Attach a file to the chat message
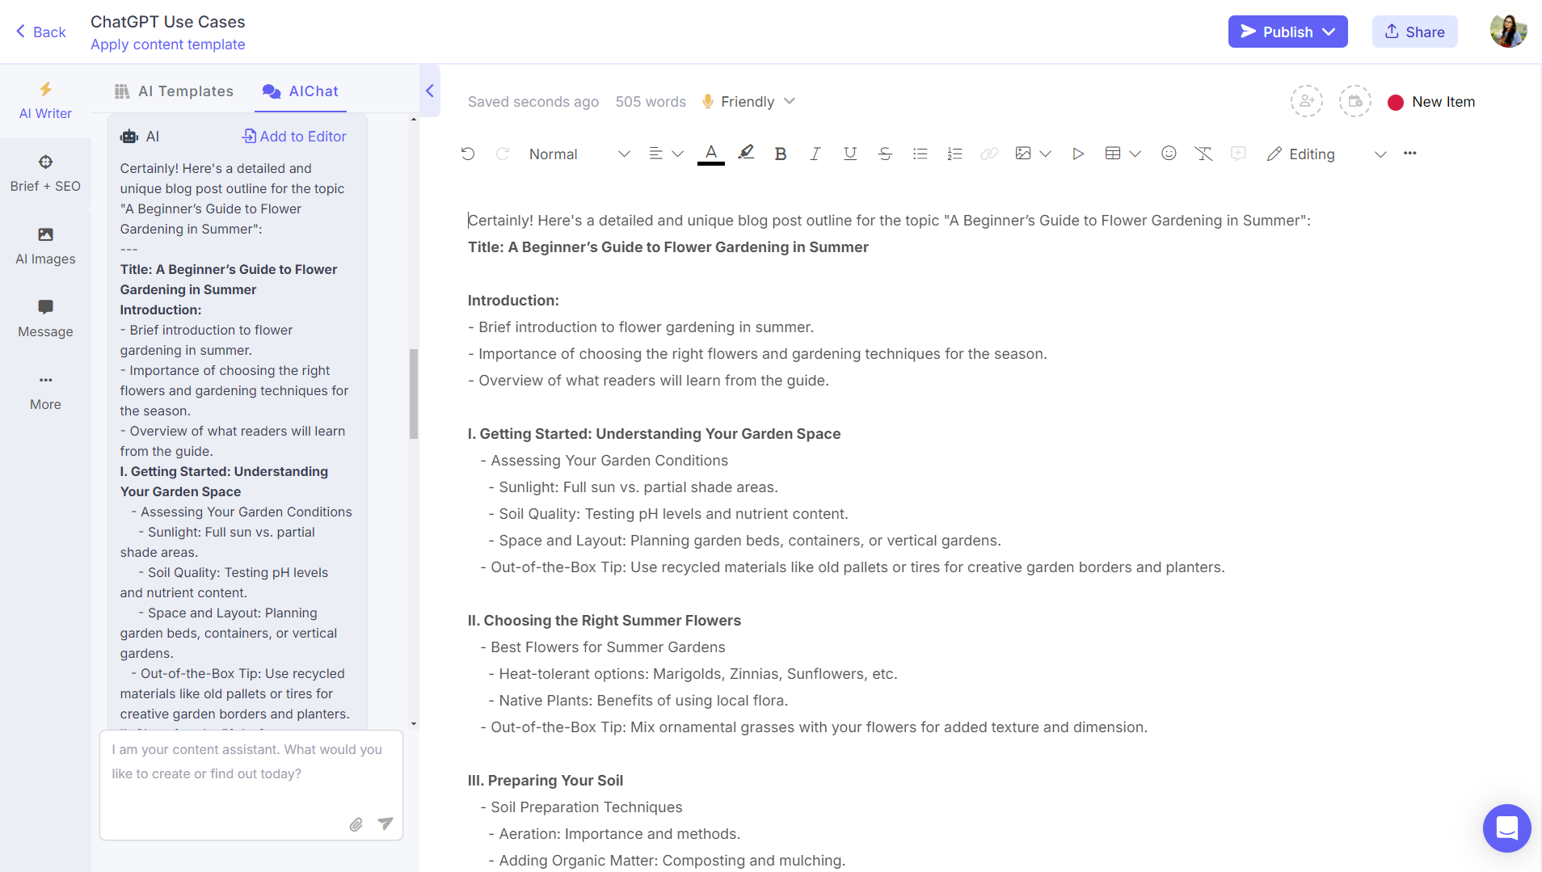 356,824
